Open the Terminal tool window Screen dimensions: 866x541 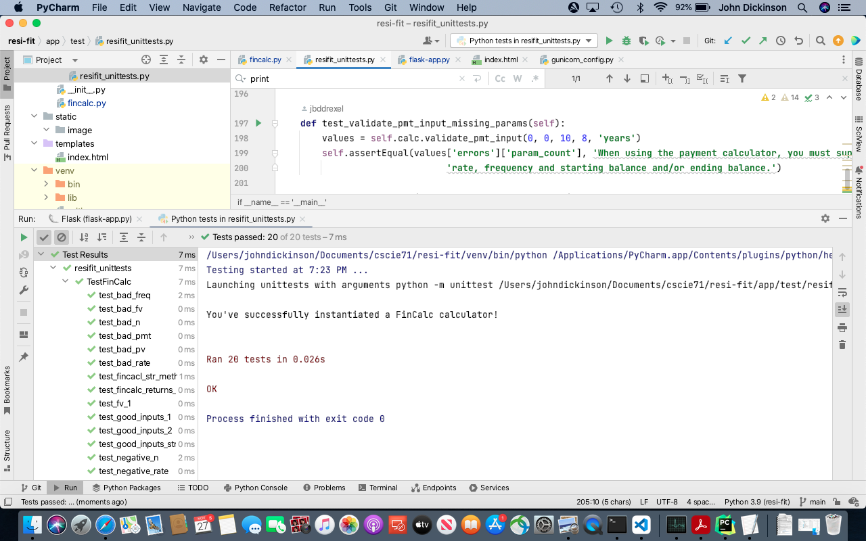click(378, 488)
